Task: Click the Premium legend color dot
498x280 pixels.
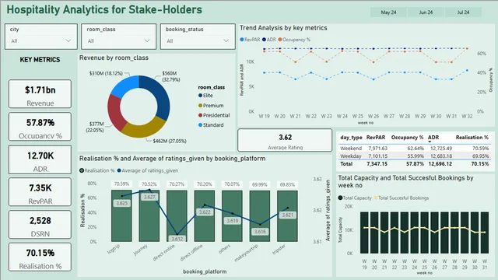Action: click(x=201, y=106)
